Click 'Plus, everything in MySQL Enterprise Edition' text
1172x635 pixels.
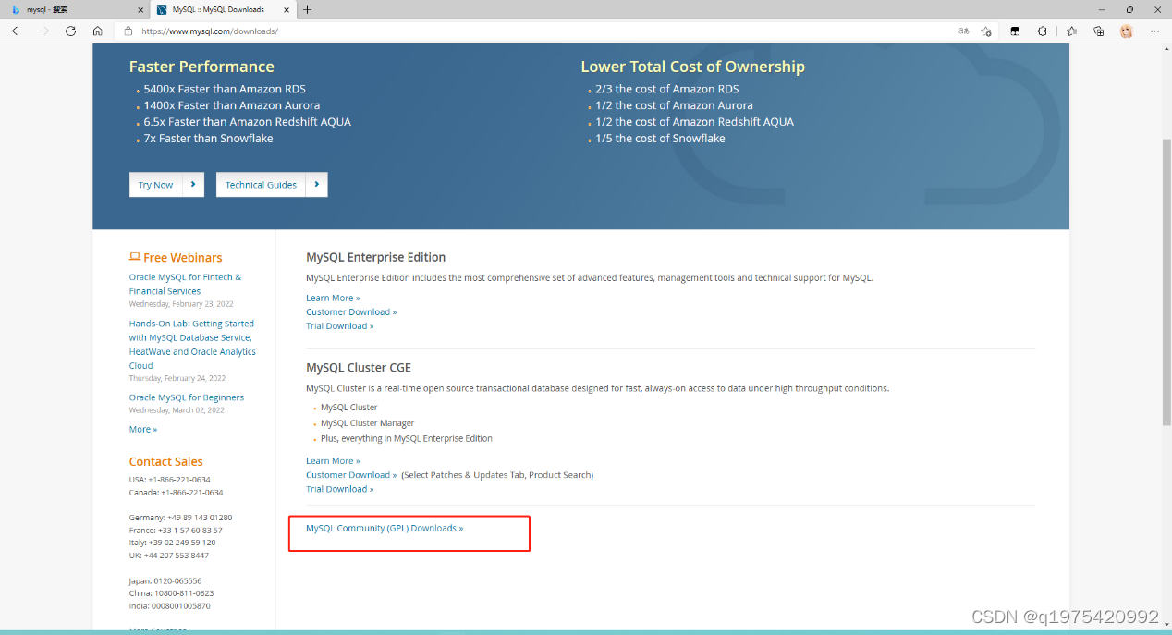pos(407,438)
